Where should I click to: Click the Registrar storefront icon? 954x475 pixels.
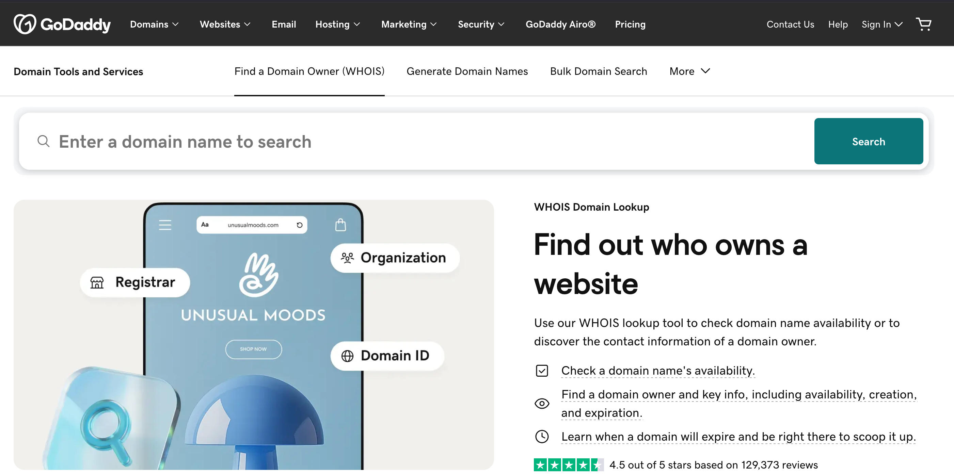[x=97, y=282]
